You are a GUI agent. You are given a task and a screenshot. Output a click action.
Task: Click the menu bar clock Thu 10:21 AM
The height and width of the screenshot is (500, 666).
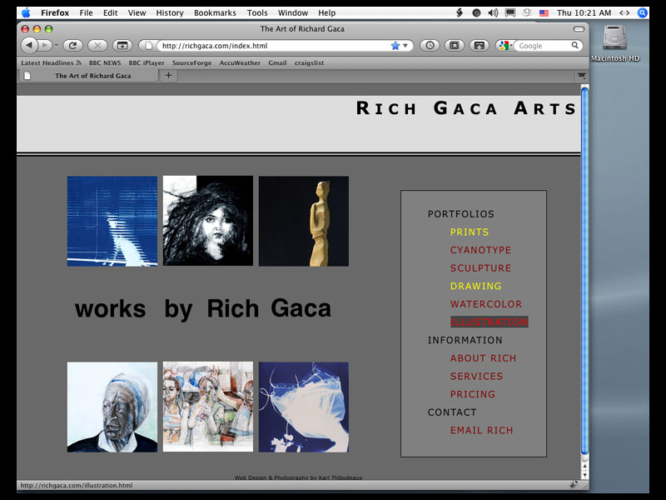(x=584, y=12)
